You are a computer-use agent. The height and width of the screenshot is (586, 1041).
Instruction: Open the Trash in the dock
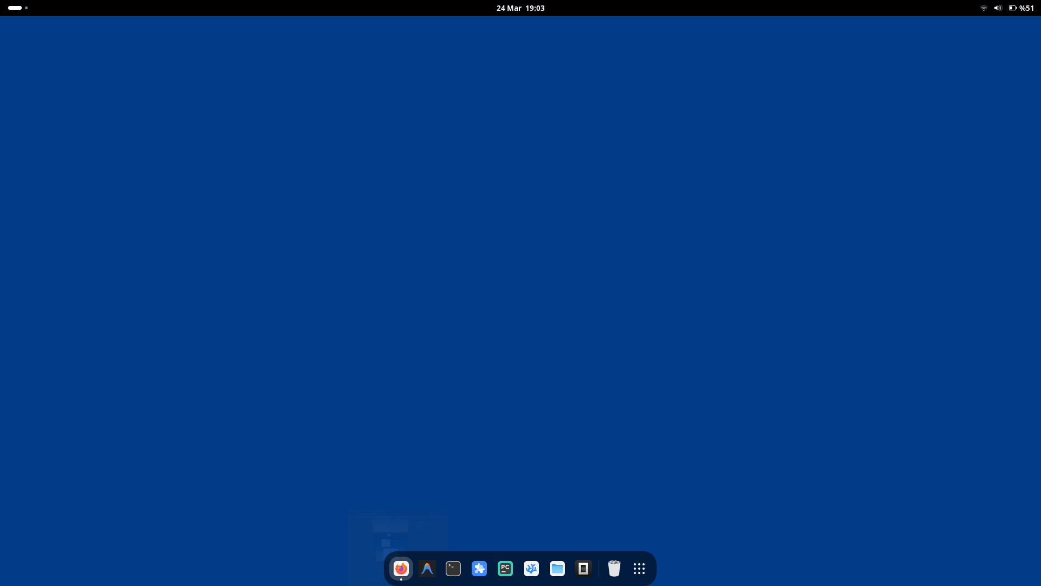point(614,569)
